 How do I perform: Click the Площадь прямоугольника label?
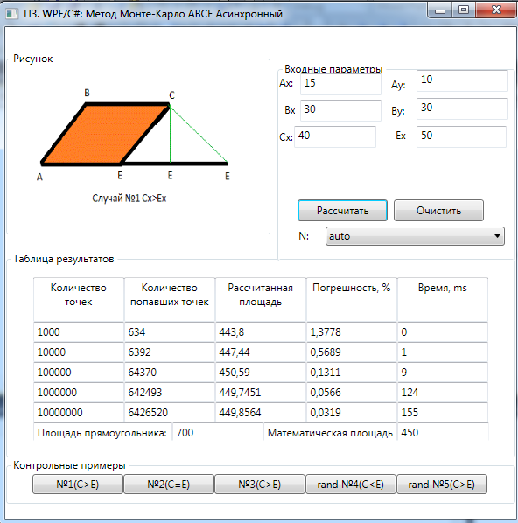[102, 433]
